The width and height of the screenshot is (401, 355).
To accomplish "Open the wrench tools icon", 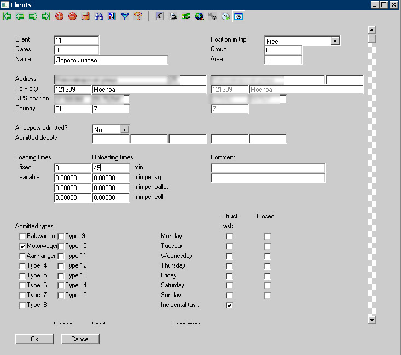I will (212, 16).
